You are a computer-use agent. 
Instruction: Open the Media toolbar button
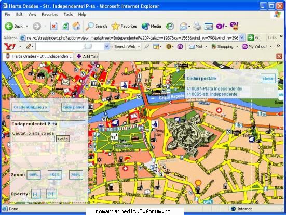pos(151,26)
